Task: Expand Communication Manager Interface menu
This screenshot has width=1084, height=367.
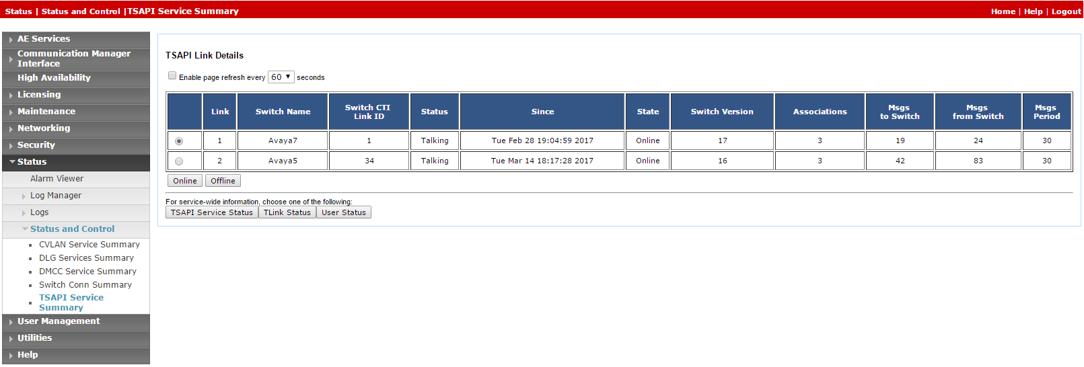Action: click(x=76, y=58)
